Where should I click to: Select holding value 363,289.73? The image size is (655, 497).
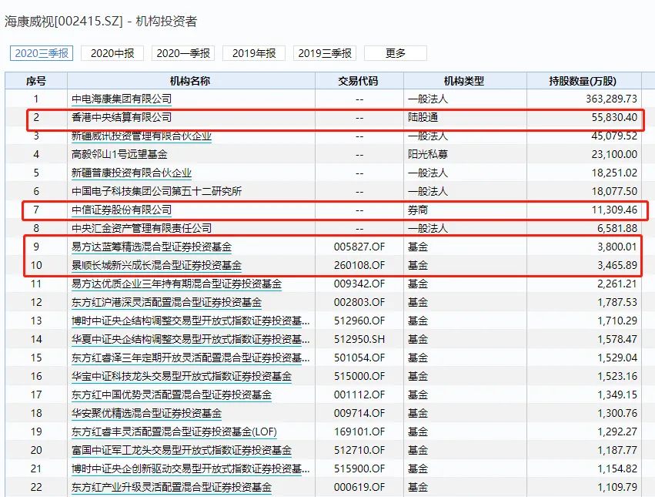611,99
